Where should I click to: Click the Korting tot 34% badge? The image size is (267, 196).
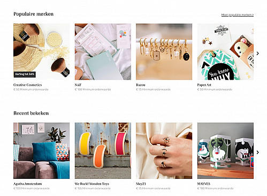coord(25,74)
